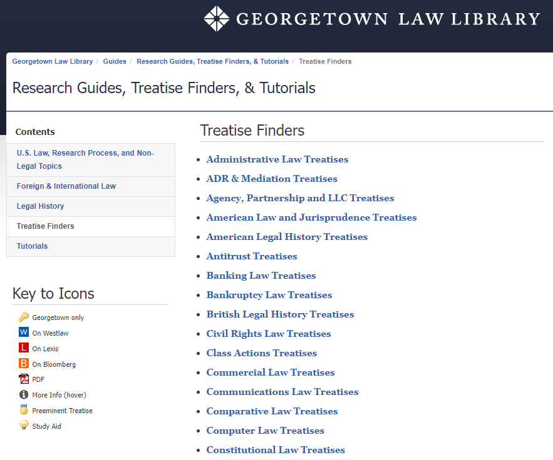Open the Antitrust Treatises page
The height and width of the screenshot is (460, 553).
click(x=251, y=256)
